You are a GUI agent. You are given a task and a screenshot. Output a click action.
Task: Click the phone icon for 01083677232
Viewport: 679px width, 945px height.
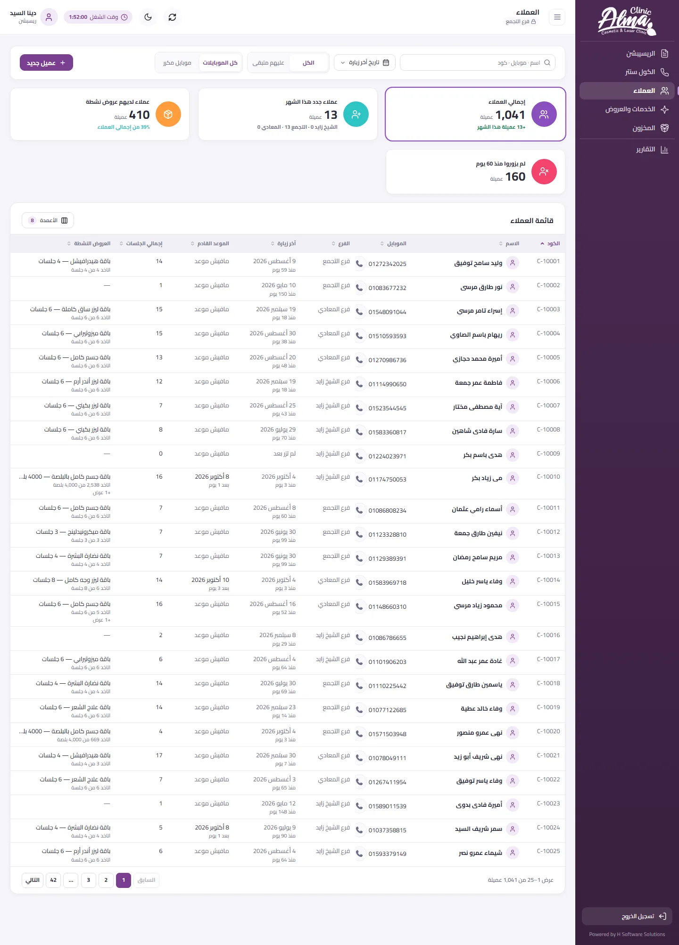tap(359, 288)
